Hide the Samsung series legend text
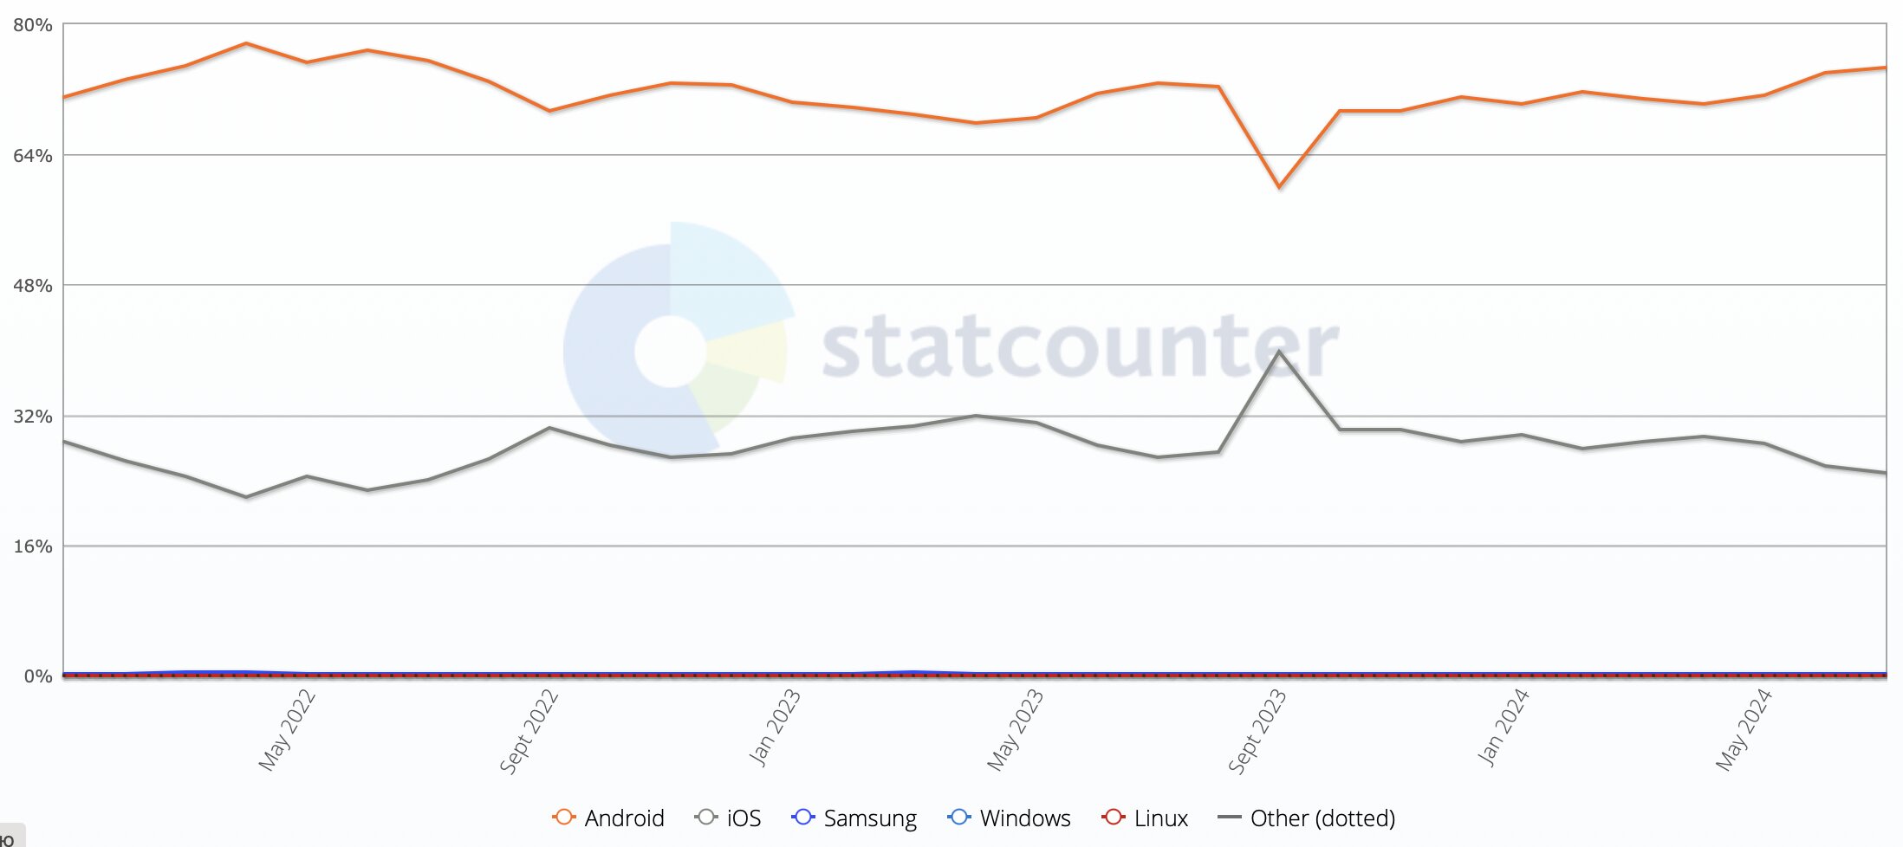This screenshot has width=1903, height=847. pos(870,818)
